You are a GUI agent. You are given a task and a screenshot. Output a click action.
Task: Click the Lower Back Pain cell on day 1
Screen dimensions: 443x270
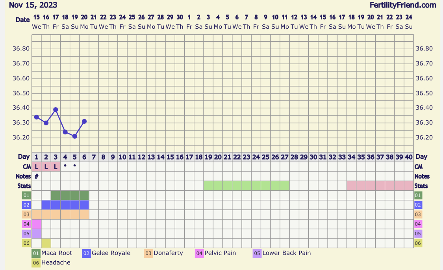click(x=36, y=233)
